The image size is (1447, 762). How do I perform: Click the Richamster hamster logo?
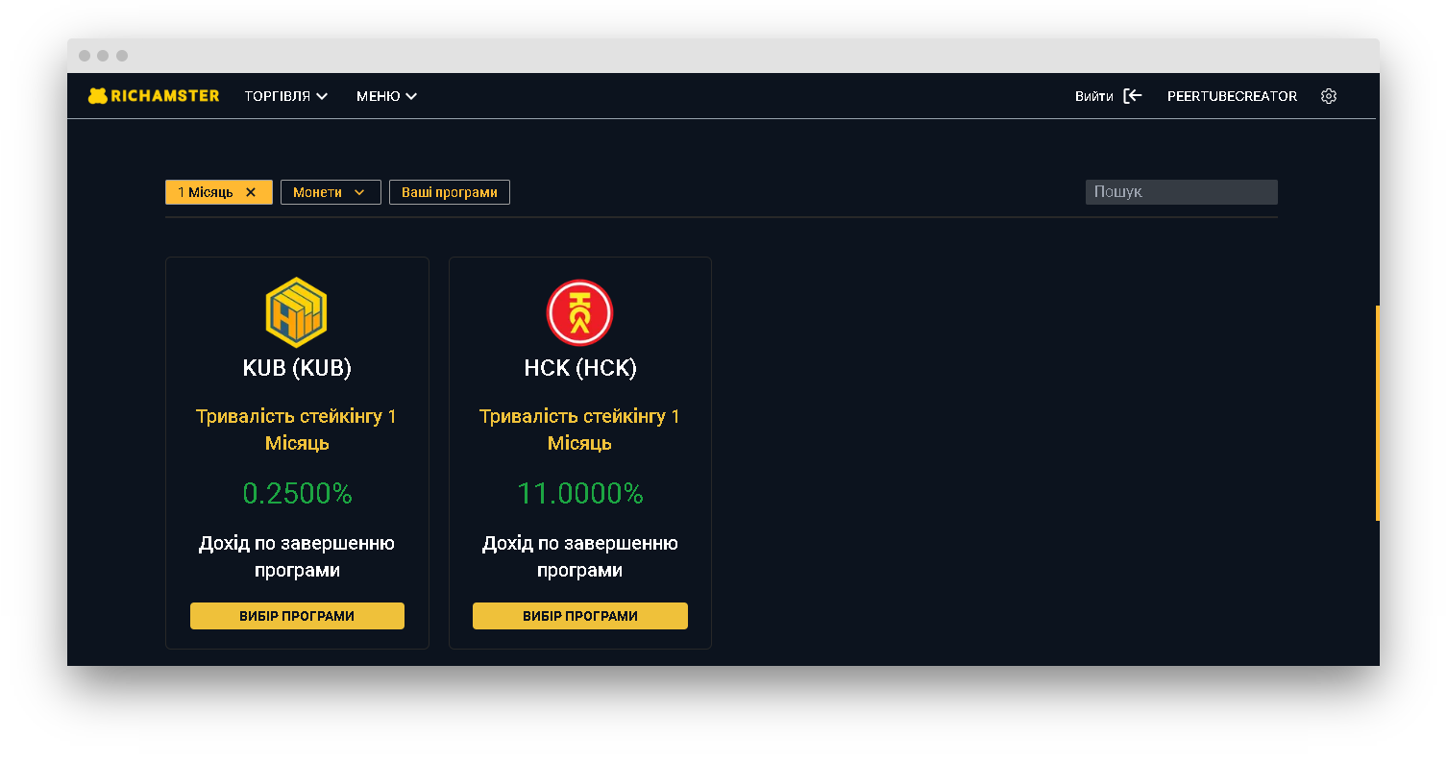click(x=154, y=96)
